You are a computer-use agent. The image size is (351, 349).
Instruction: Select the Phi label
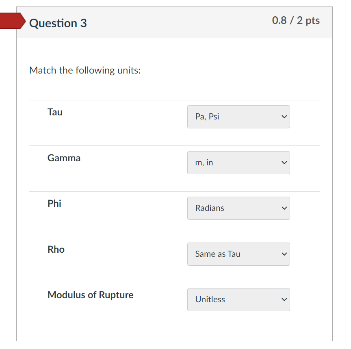point(54,204)
